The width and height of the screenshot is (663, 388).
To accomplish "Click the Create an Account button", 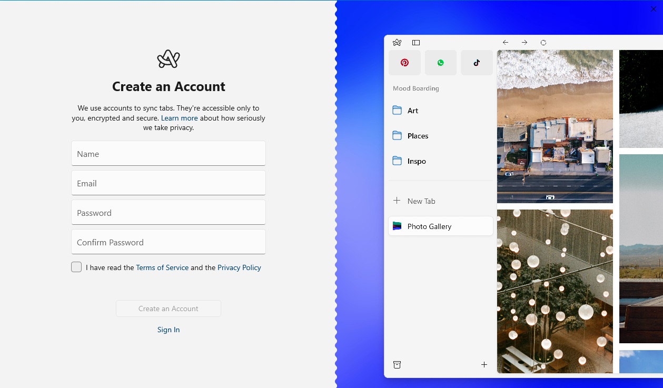I will [169, 309].
